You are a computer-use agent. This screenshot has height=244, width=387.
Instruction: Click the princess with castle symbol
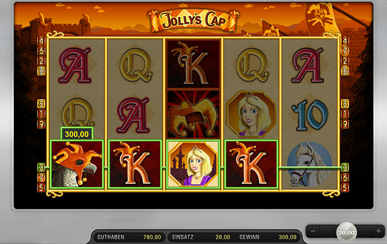[x=193, y=164]
